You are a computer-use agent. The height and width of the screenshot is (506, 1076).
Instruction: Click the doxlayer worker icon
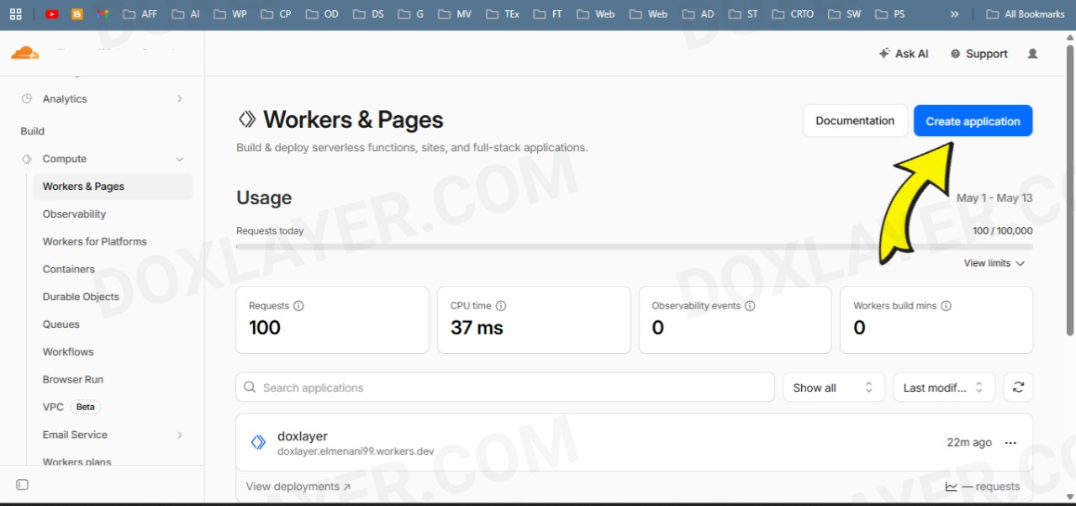258,442
